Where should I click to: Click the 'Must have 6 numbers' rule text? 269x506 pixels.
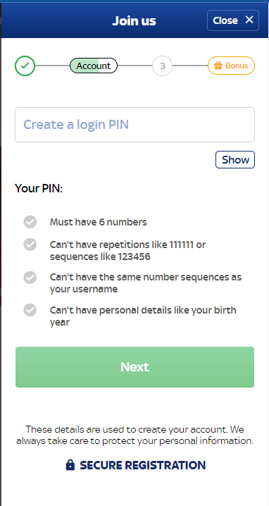click(99, 222)
